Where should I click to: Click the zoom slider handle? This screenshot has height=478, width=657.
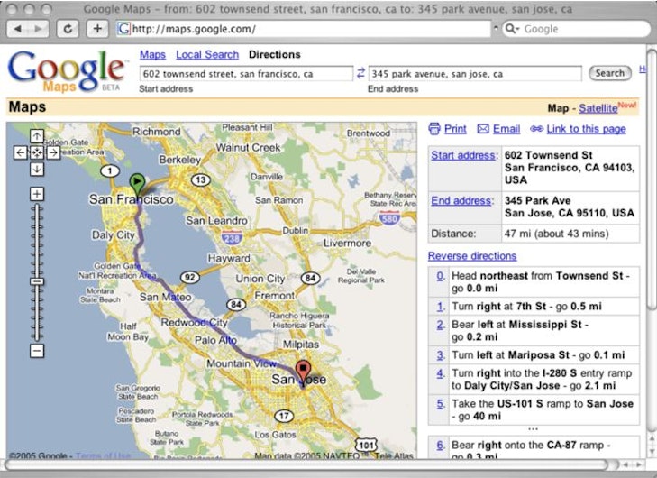pos(36,281)
